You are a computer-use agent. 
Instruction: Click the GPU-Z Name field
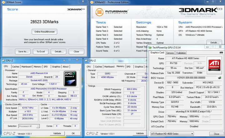click(185, 58)
